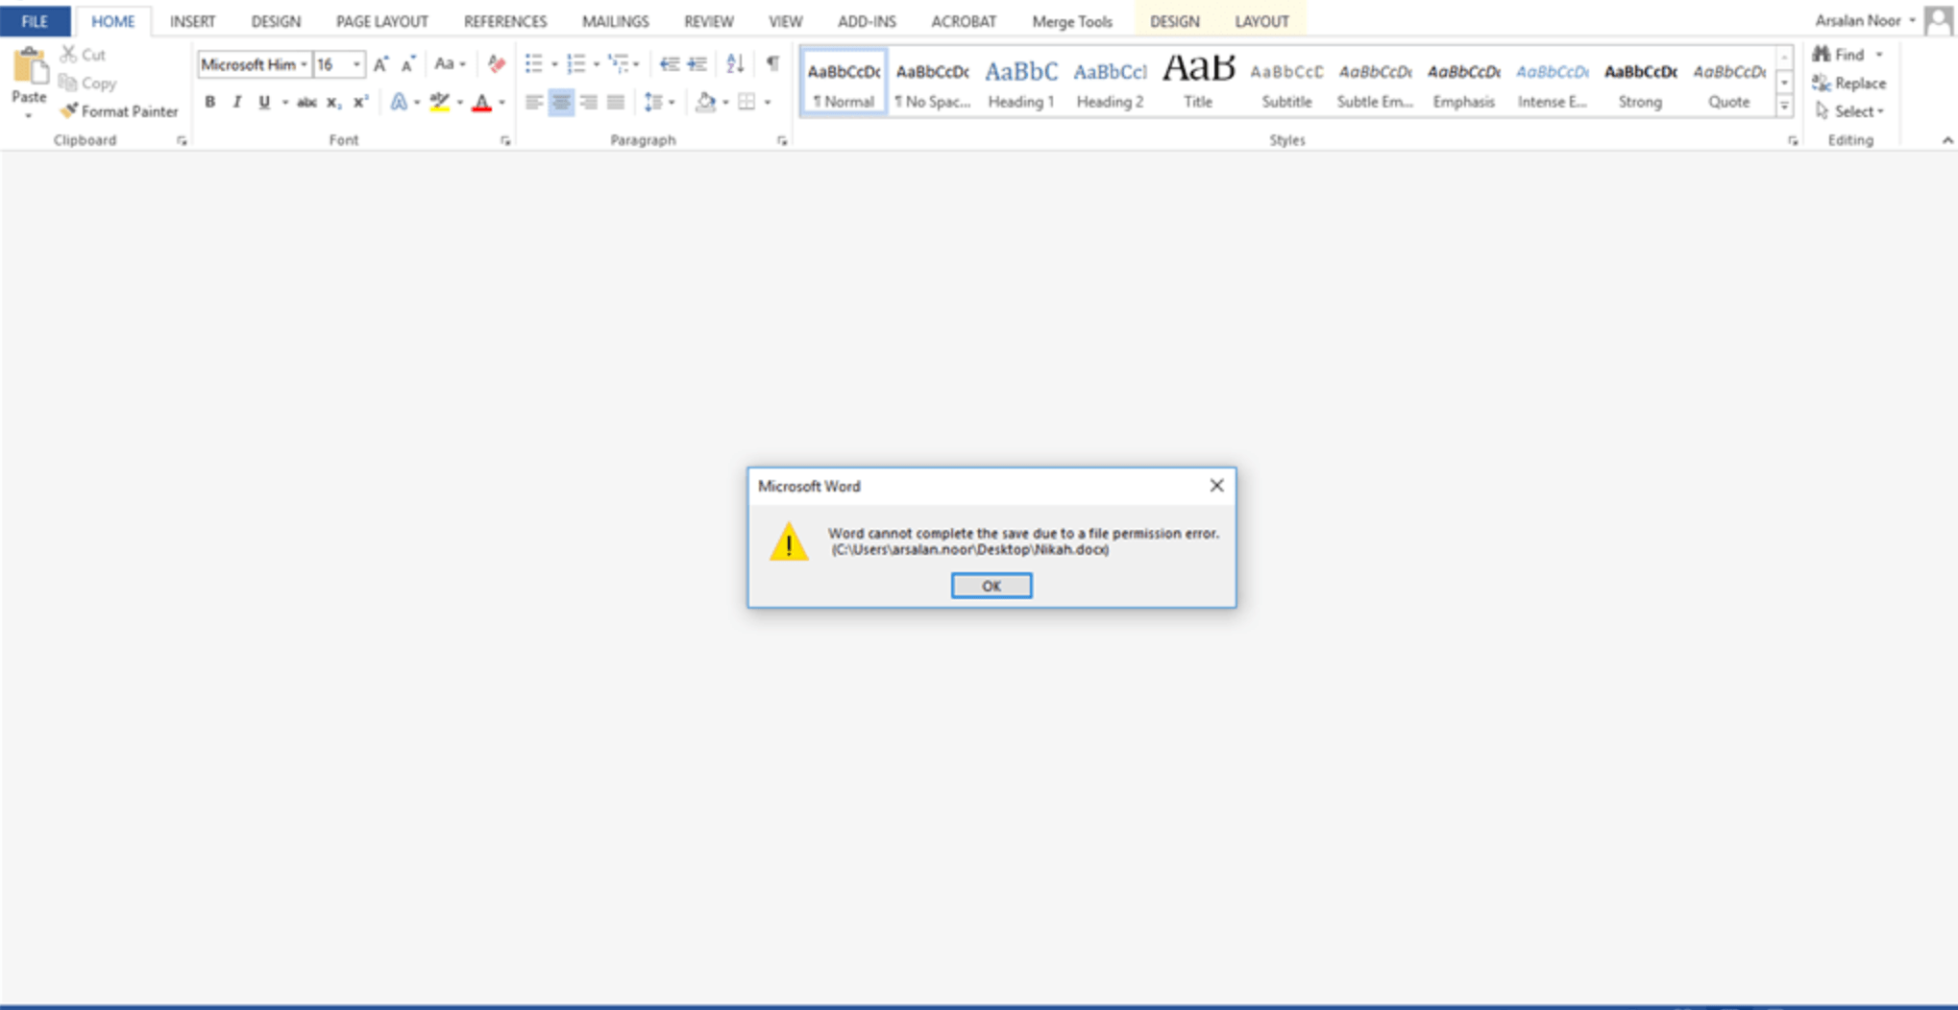Viewport: 1958px width, 1010px height.
Task: Align text to the right
Action: 588,102
